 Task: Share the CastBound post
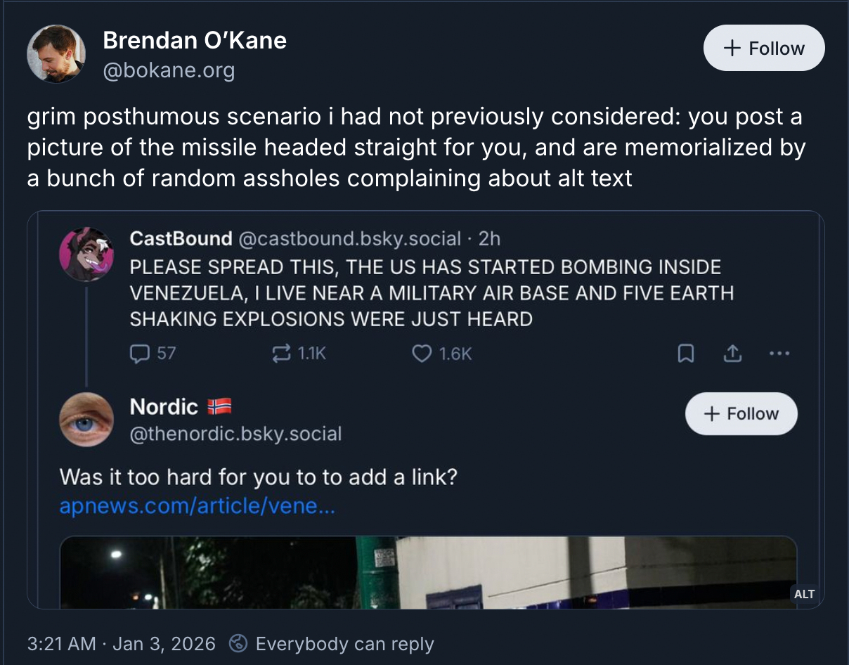coord(732,354)
